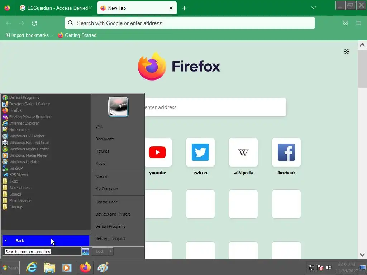Go Back to the main Start menu

click(46, 241)
